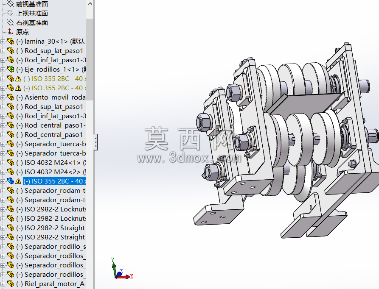Viewport: 379px width, 289px height.
Task: Select (-) lamina_30<1> component
Action: click(51, 41)
